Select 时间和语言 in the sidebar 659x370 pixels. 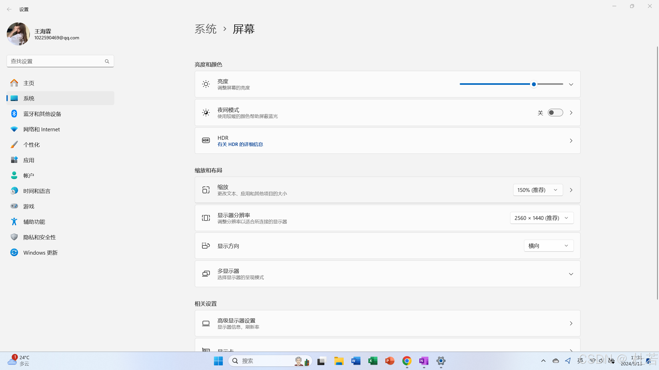pos(37,191)
